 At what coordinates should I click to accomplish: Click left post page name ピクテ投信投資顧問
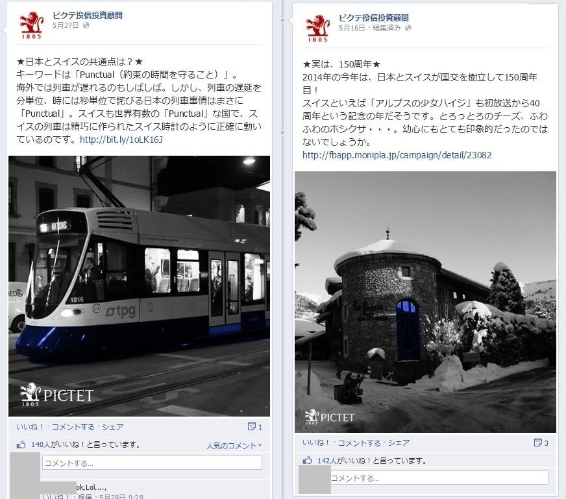click(88, 15)
